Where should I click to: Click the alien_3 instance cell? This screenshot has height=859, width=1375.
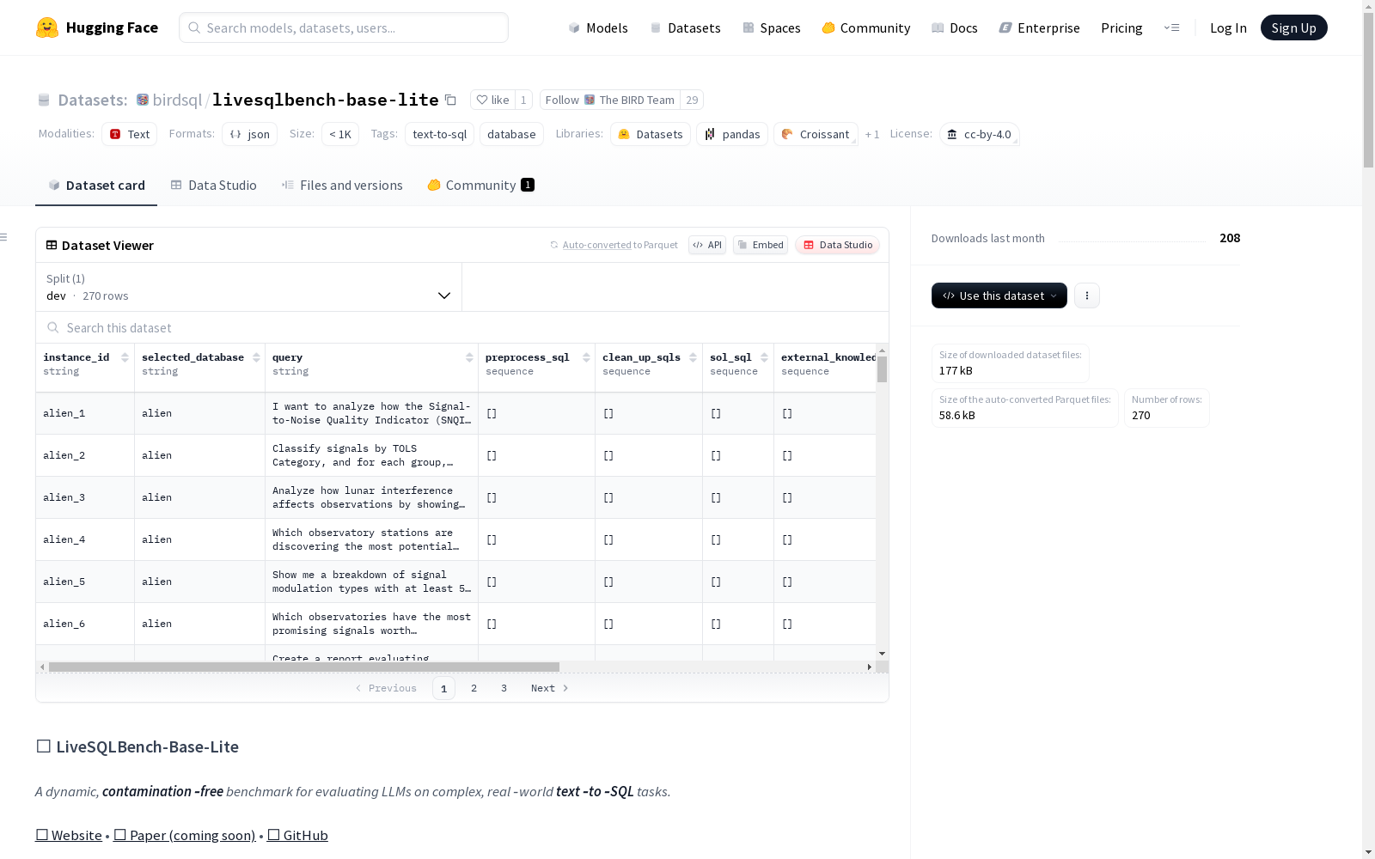[85, 497]
